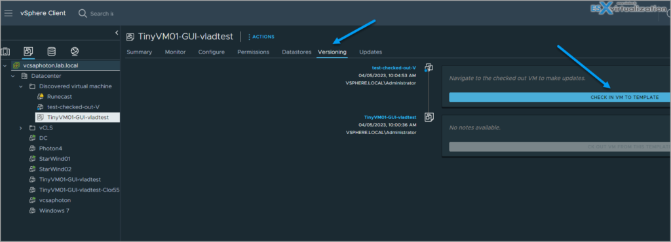Switch to Storage inventory view
671x242 pixels.
tap(51, 52)
